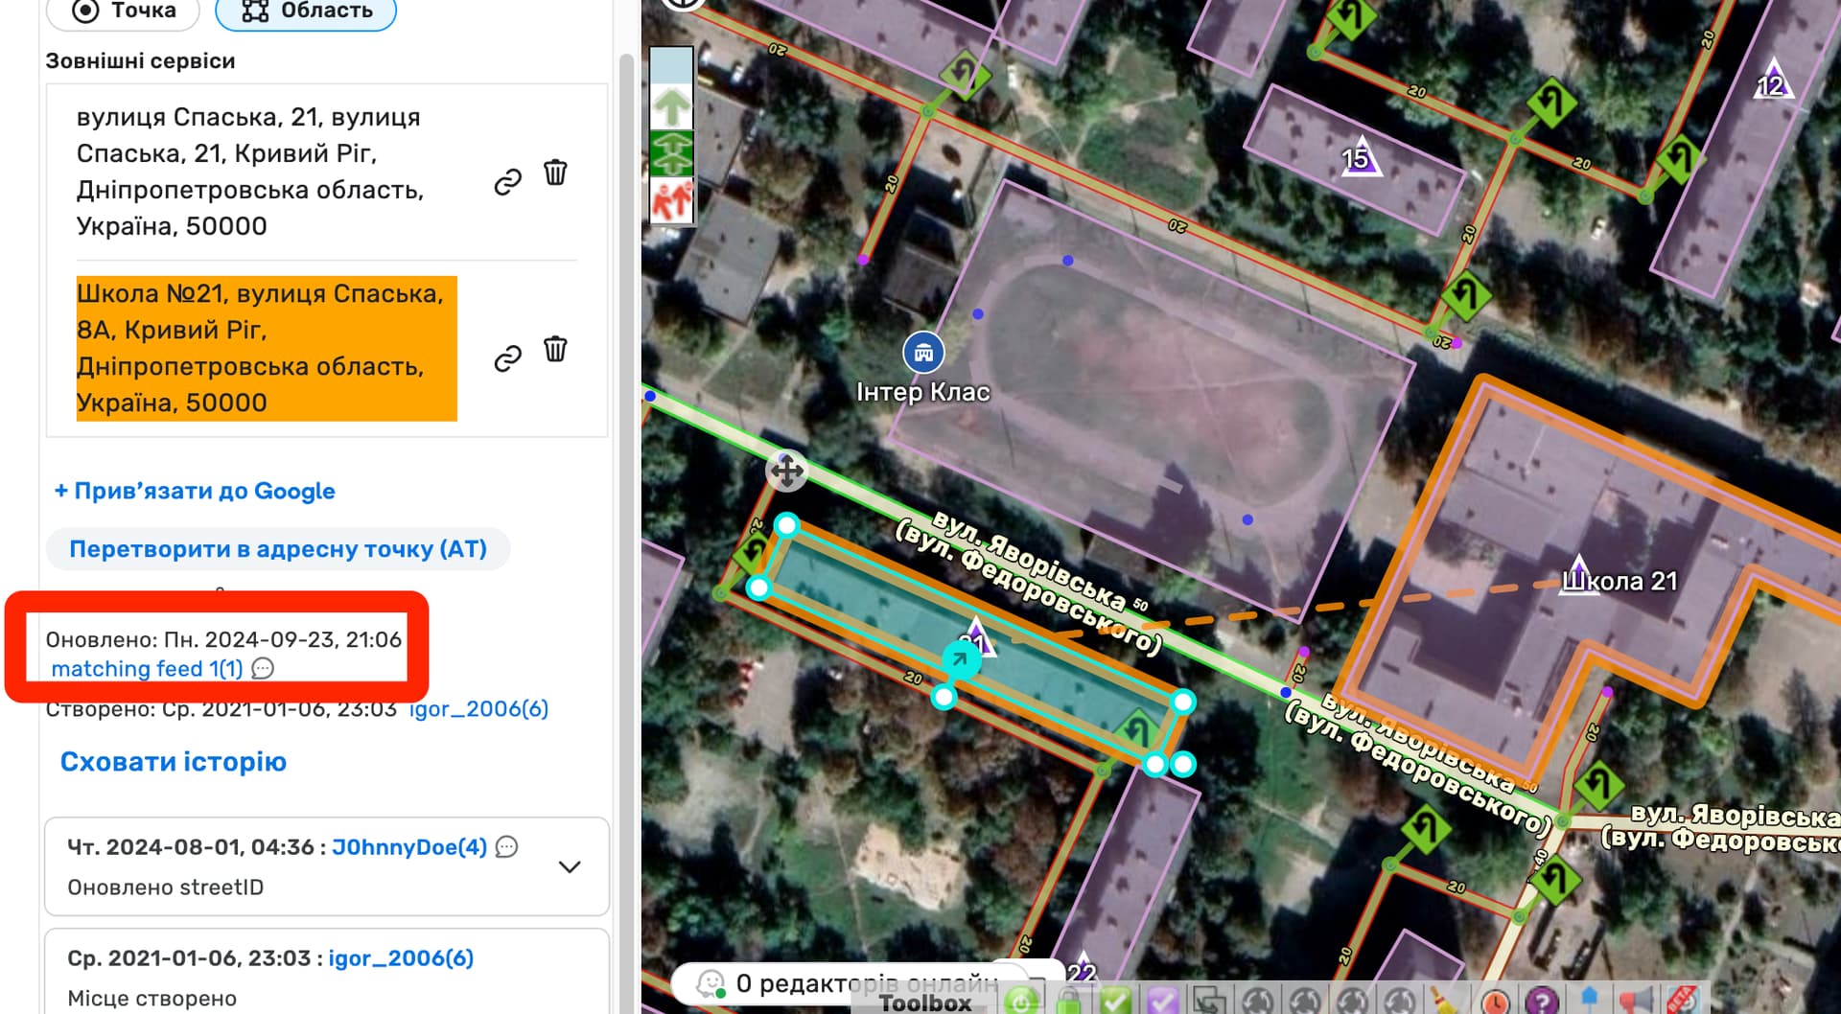This screenshot has height=1014, width=1841.
Task: Open comment bubble next to J0hnnyDoe(4)
Action: point(507,847)
